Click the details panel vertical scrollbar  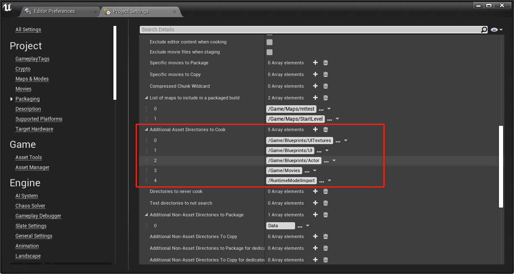pyautogui.click(x=501, y=166)
